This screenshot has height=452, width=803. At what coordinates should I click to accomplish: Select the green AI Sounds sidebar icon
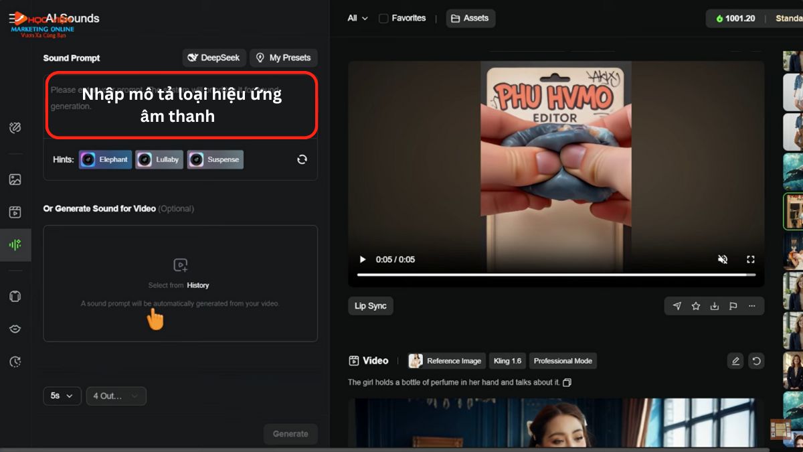click(15, 244)
